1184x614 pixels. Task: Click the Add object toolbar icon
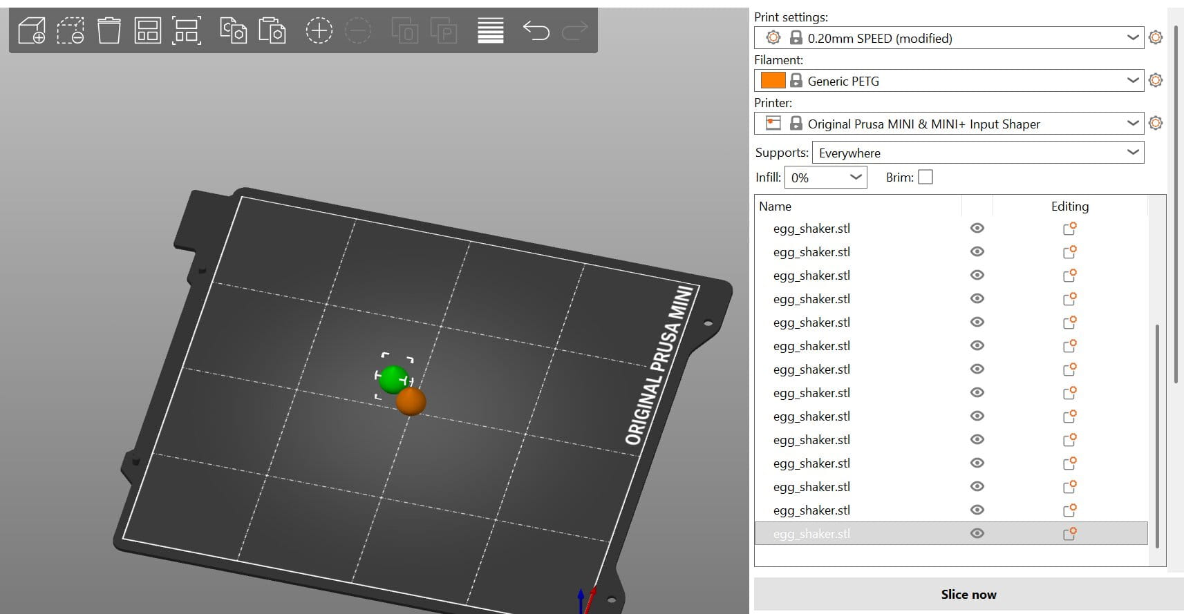32,31
